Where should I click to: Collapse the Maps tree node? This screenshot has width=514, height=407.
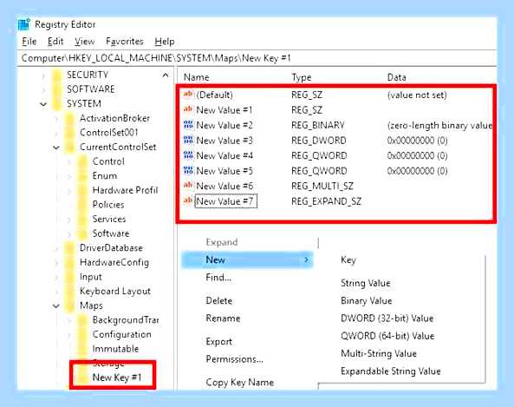pyautogui.click(x=56, y=306)
